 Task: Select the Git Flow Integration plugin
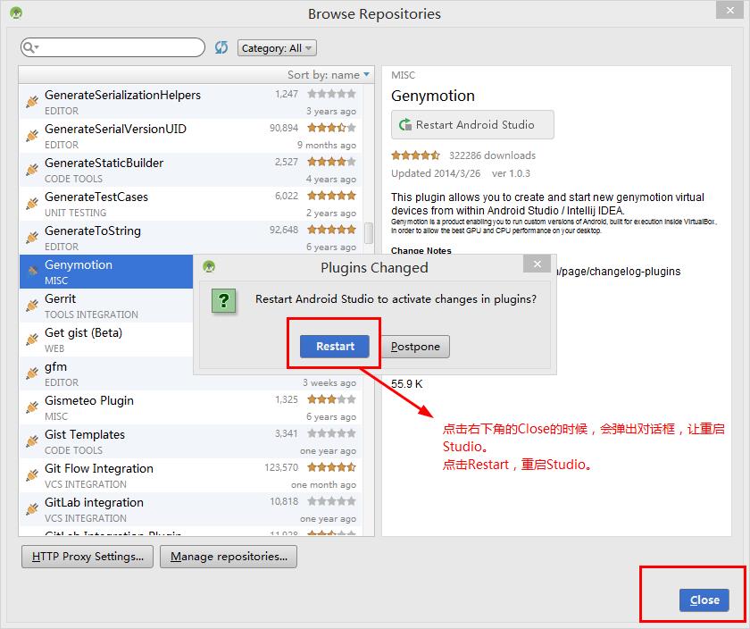[191, 475]
